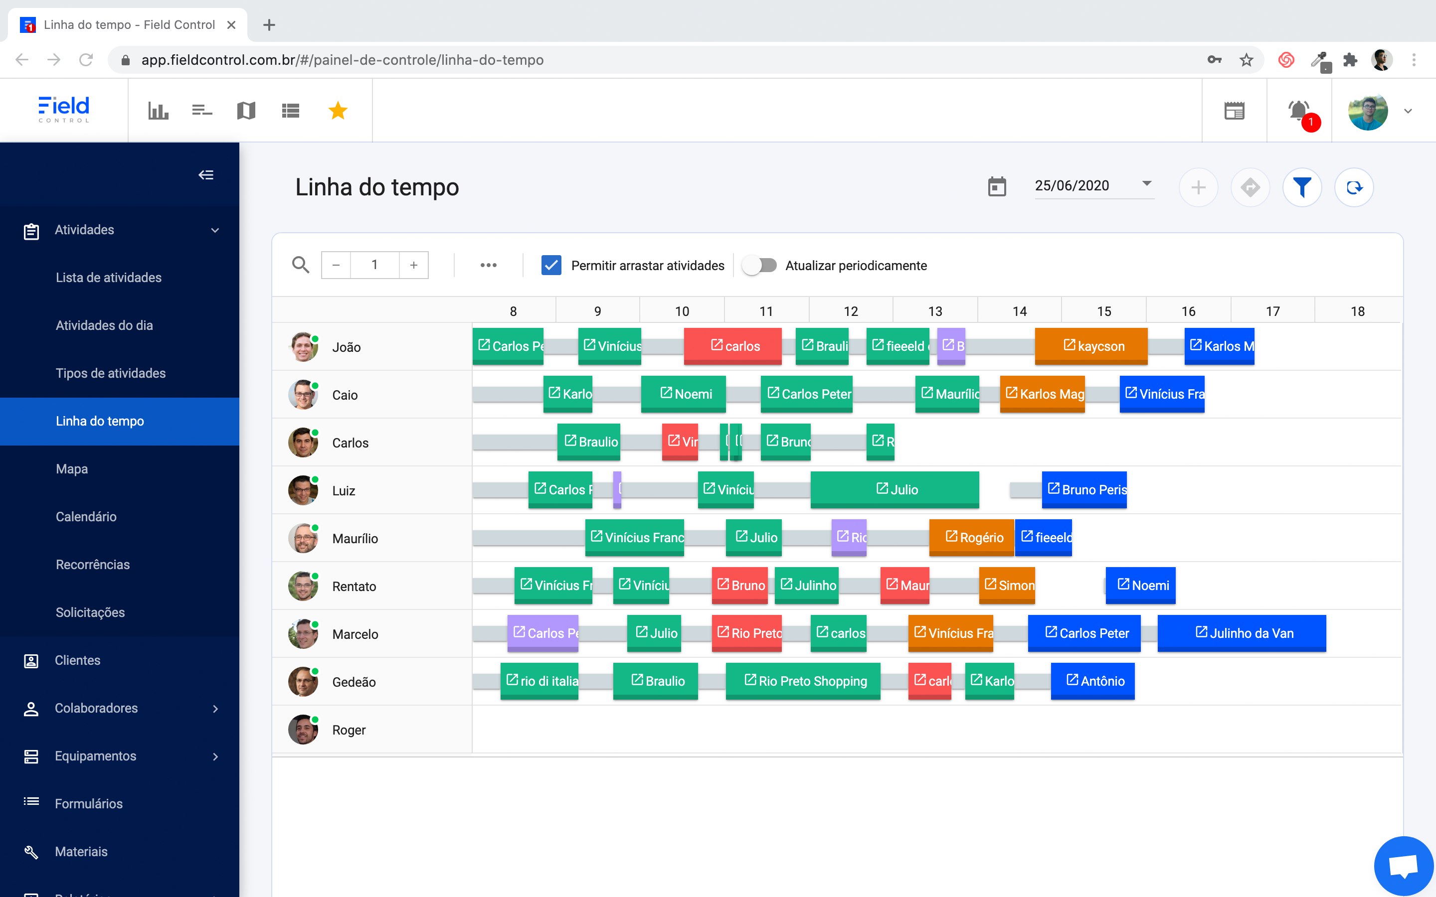The width and height of the screenshot is (1436, 897).
Task: Click the add activity plus button
Action: click(x=1199, y=187)
